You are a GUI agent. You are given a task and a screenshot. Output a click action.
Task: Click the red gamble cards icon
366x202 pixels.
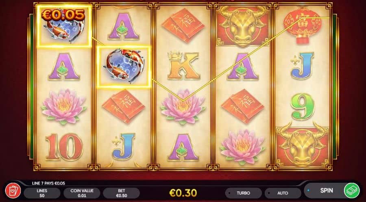(13, 191)
